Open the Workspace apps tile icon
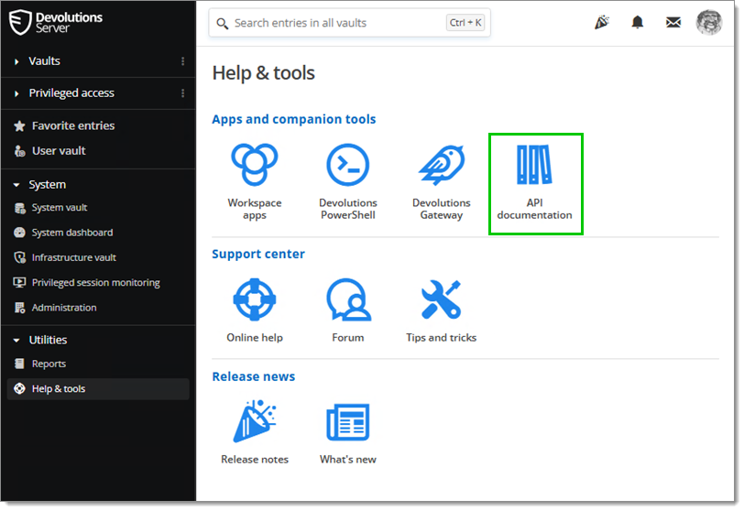This screenshot has width=744, height=511. 255,165
